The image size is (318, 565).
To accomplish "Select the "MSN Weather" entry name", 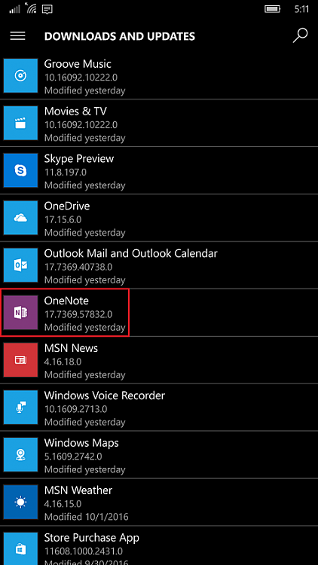I will click(78, 490).
